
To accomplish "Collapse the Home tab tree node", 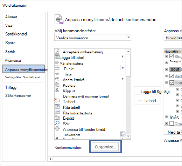I will (x=167, y=83).
